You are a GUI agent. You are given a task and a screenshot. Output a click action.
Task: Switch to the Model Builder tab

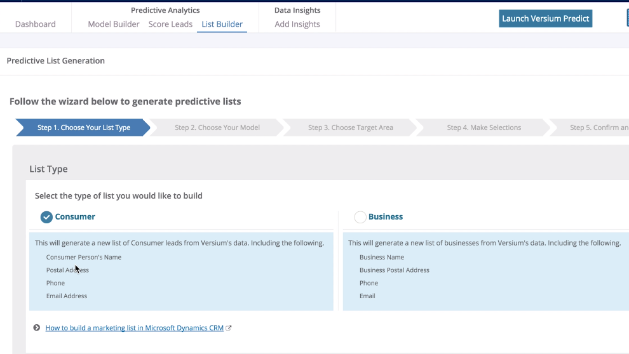click(x=114, y=24)
